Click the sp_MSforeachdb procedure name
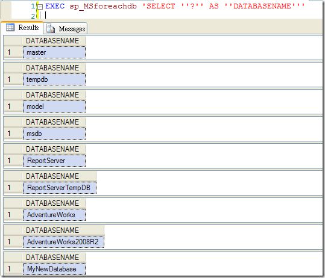 103,6
